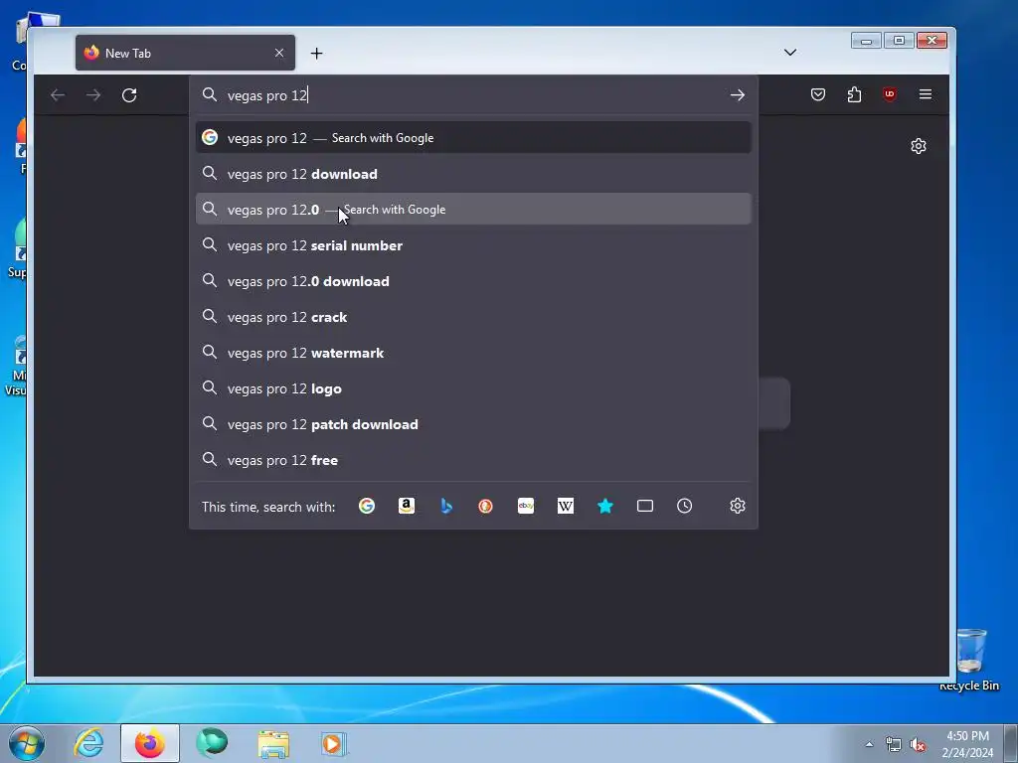Choose suggestion 'vegas pro 12 serial number'

(x=473, y=245)
